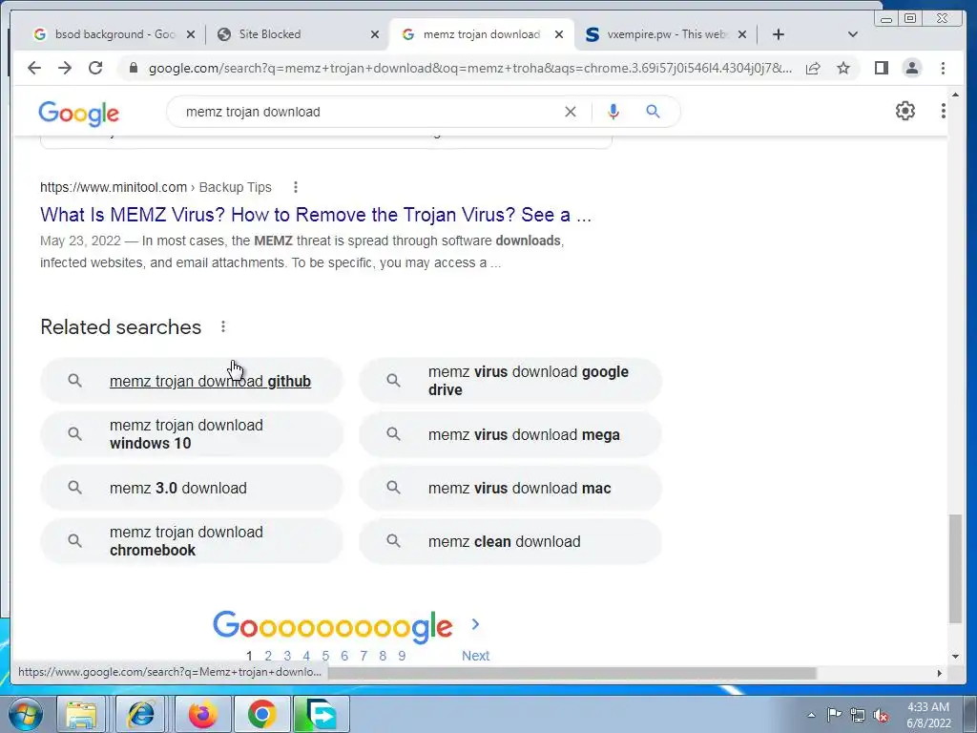Viewport: 977px width, 733px height.
Task: Click next-page arrow beside Google logo
Action: [475, 624]
